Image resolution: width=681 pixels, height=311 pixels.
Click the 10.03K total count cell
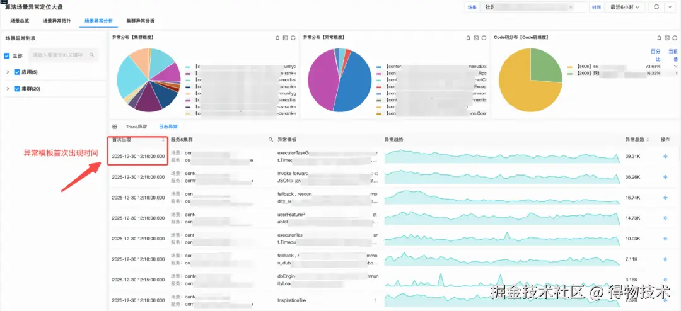click(x=633, y=239)
